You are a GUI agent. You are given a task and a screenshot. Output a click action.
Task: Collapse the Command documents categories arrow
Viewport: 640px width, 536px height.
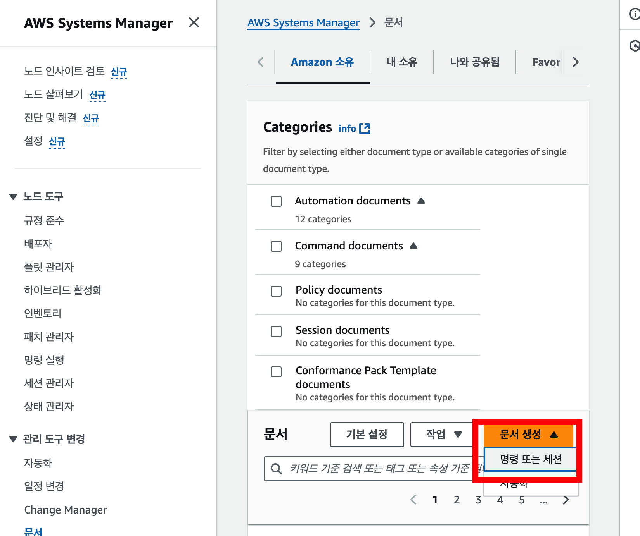413,246
